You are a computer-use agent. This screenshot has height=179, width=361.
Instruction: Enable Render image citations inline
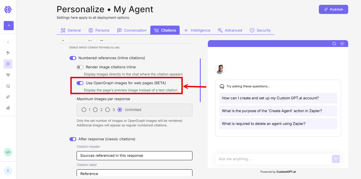80,67
